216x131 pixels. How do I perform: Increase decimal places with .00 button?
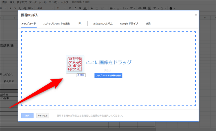[25, 8]
